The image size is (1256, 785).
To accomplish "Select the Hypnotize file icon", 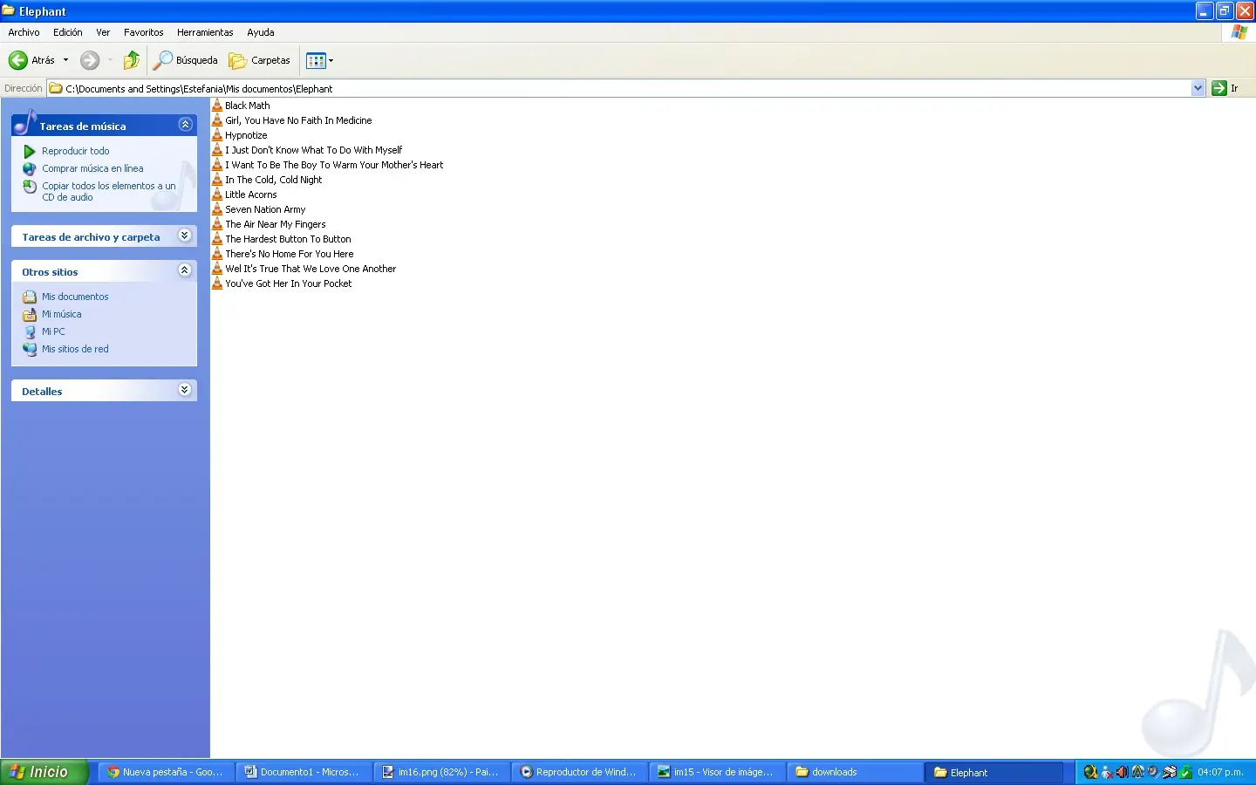I will coord(217,134).
